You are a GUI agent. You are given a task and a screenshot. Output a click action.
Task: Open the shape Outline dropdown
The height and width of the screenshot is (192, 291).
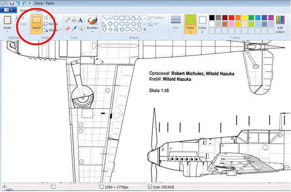click(x=157, y=18)
